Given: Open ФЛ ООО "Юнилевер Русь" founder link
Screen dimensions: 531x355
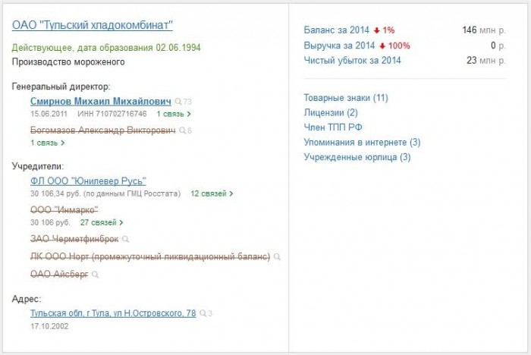Looking at the screenshot, I should (x=88, y=181).
